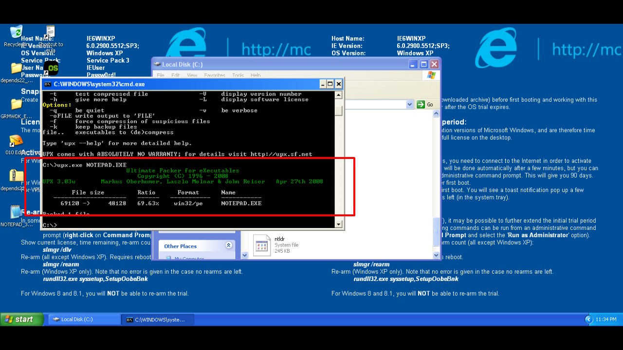Open the Help menu in Local Disk window

(256, 75)
